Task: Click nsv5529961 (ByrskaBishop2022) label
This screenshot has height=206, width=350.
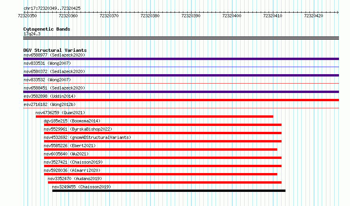Action: [78, 129]
